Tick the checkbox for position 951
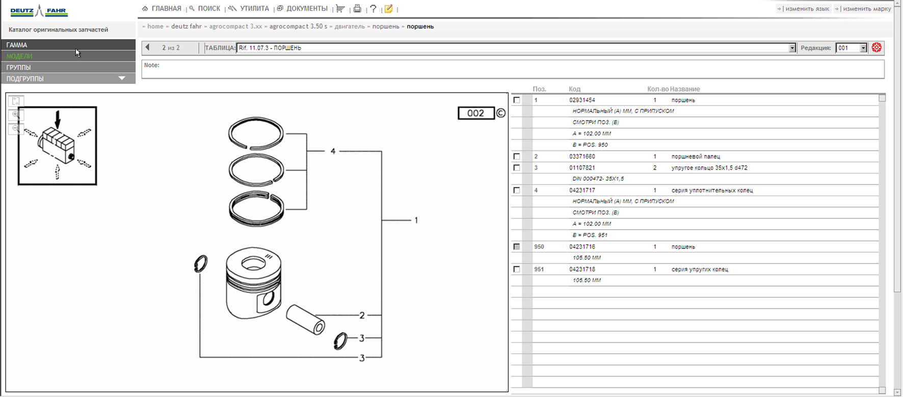Screen dimensions: 903x397 click(517, 269)
